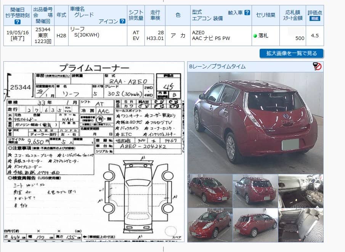This screenshot has width=345, height=252.
Task: Click the blue badge under 評価点
Action: (315, 19)
